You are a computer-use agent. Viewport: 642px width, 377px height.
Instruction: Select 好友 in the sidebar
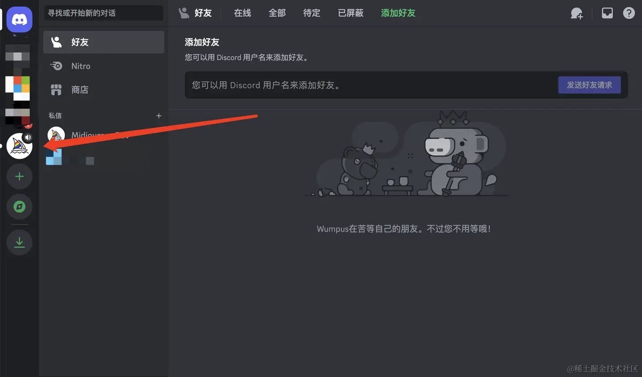(x=103, y=42)
